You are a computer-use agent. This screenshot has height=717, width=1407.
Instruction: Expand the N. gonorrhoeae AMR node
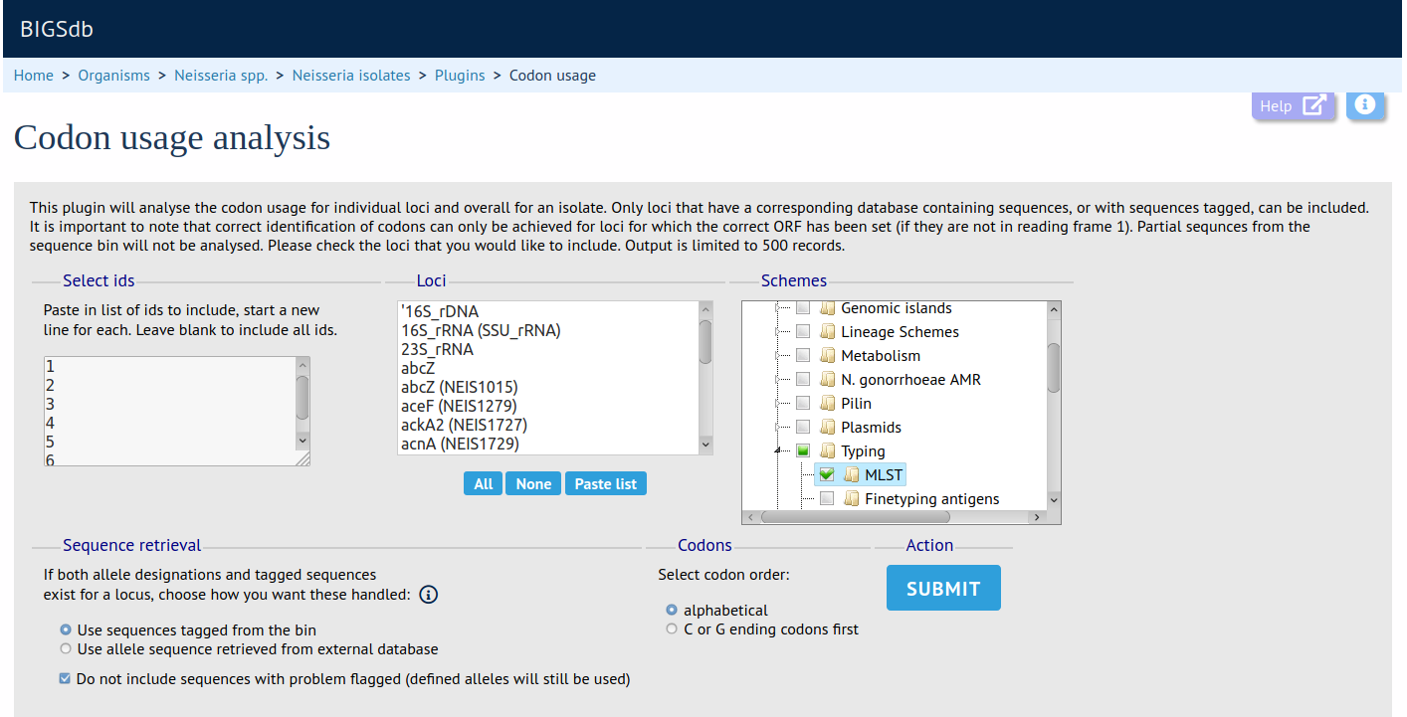[x=777, y=380]
